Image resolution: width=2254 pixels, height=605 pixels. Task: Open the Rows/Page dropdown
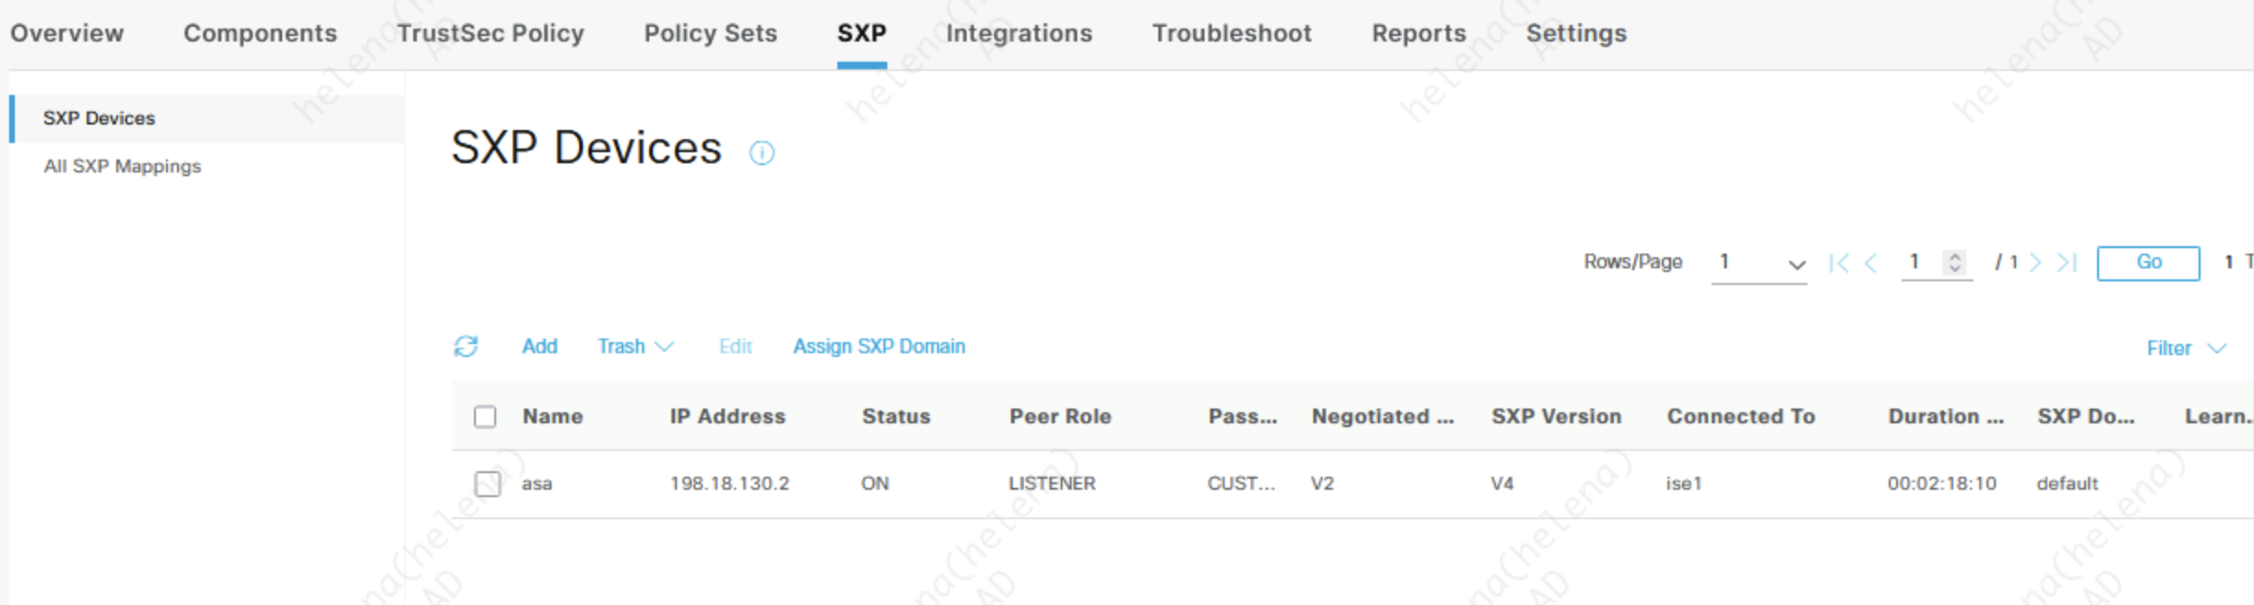pos(1759,263)
